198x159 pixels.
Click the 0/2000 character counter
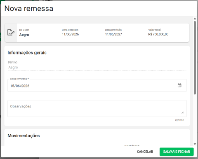[x=179, y=120]
